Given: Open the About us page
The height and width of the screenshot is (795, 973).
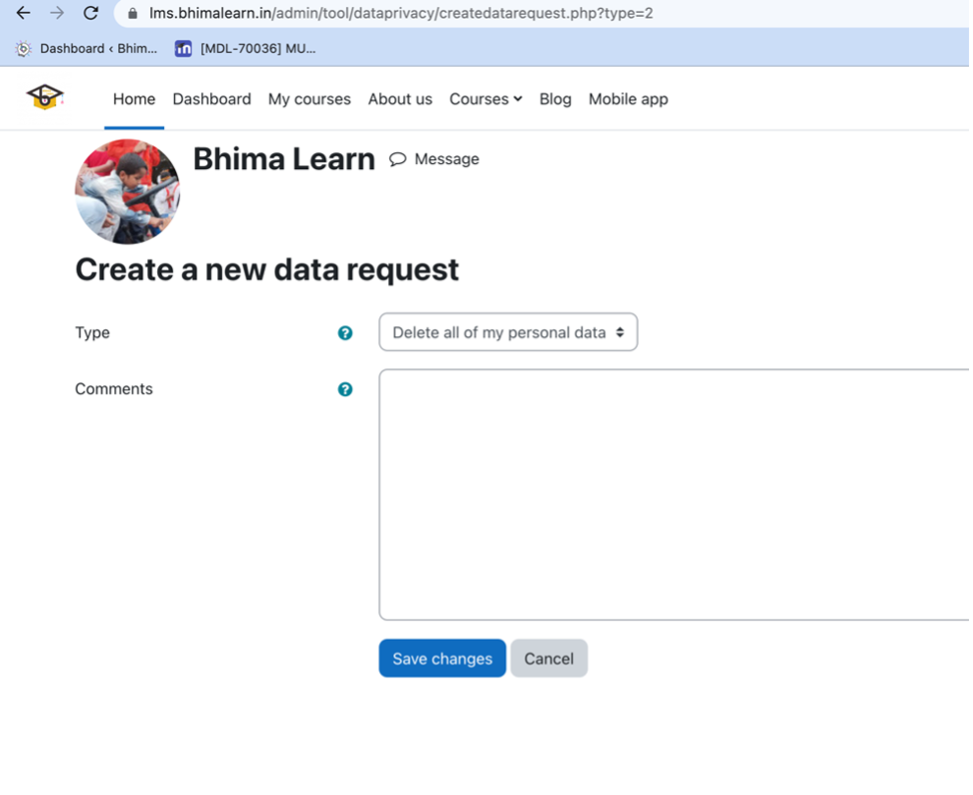Looking at the screenshot, I should point(400,99).
